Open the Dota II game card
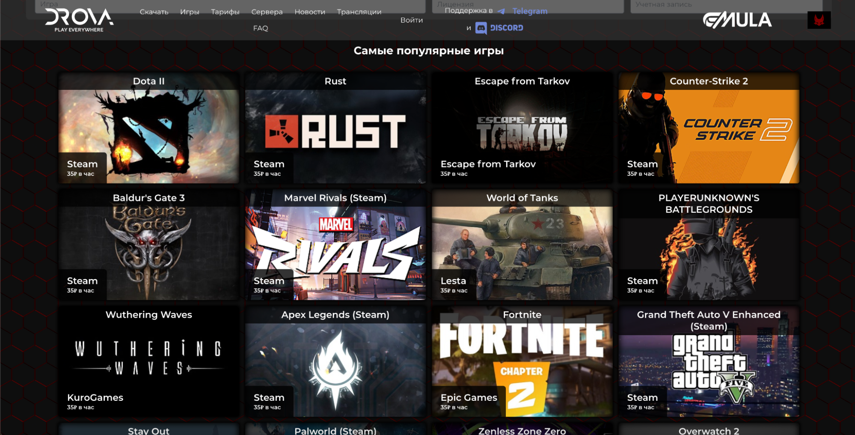Viewport: 855px width, 435px height. [149, 128]
